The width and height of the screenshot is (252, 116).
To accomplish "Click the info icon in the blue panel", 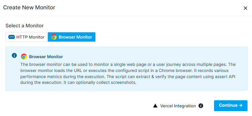I will (x=14, y=56).
